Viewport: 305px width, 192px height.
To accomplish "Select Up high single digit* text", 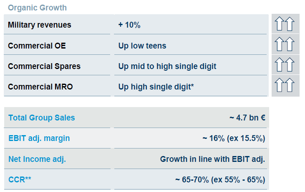I will (x=156, y=87).
